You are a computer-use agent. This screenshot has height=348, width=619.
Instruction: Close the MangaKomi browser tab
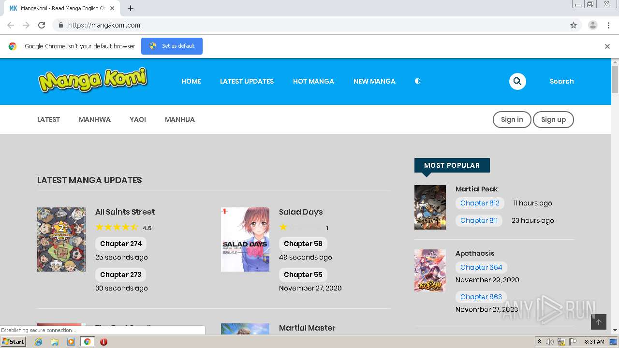(x=113, y=8)
